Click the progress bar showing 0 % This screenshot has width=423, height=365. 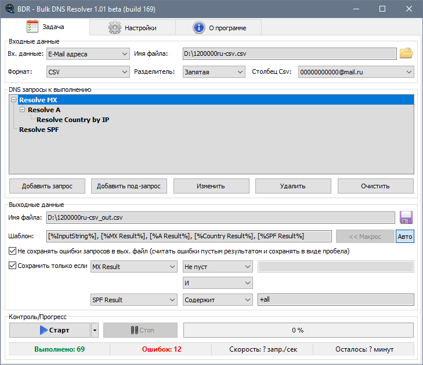coord(298,330)
